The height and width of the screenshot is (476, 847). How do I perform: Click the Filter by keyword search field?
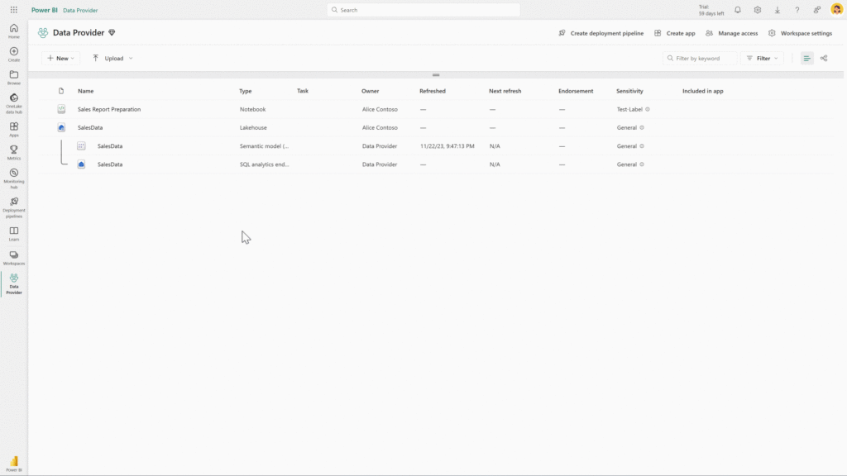coord(699,58)
